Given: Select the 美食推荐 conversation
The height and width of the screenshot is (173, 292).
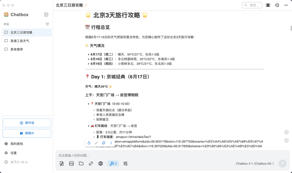Looking at the screenshot, I should (x=26, y=49).
